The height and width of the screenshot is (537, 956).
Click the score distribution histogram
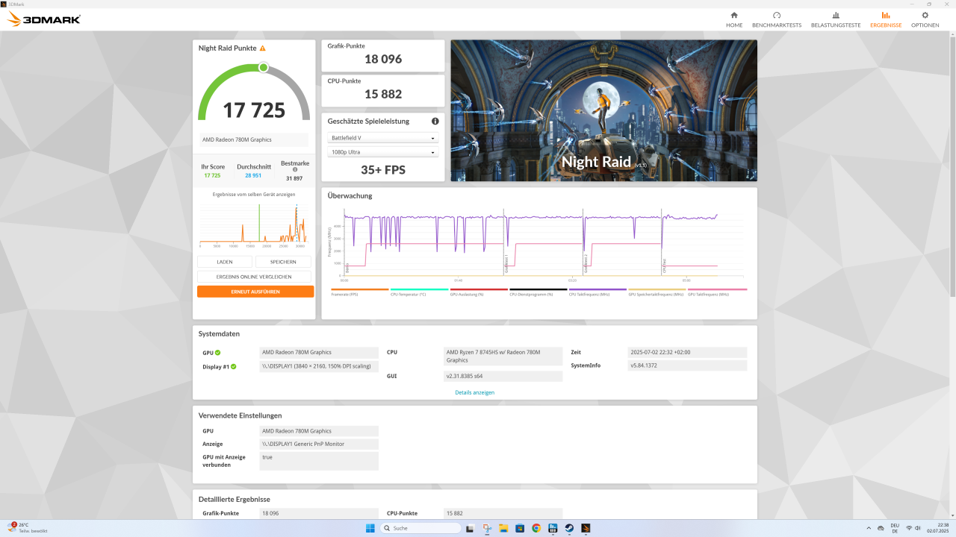pos(254,225)
